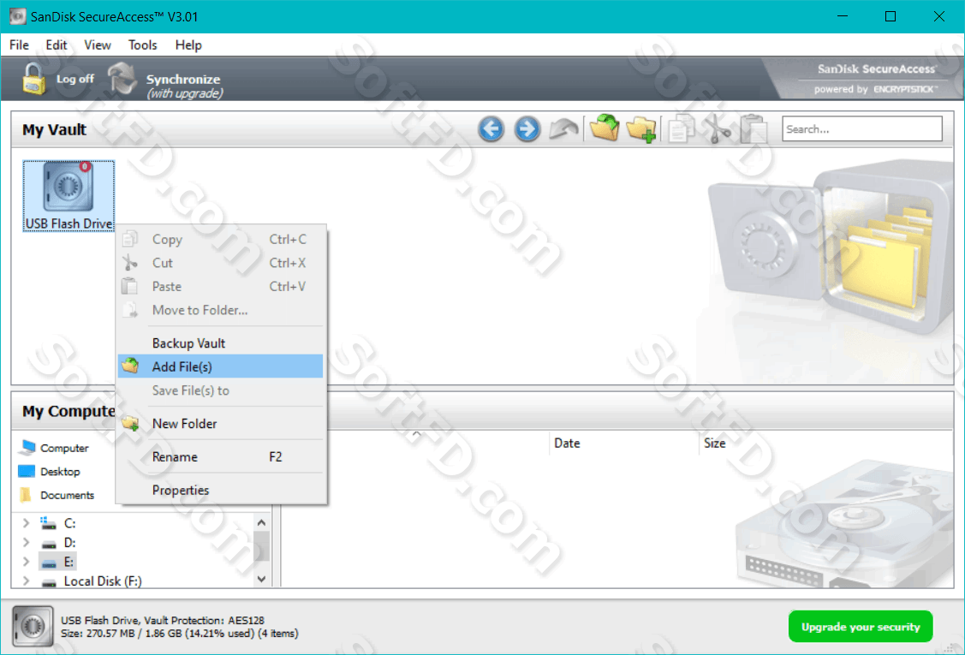Click the Log off label
This screenshot has width=965, height=655.
click(75, 79)
